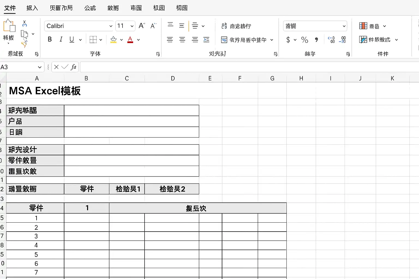Click the formula bar confirm checkmark
Viewport: 419px width, 279px height.
click(65, 67)
